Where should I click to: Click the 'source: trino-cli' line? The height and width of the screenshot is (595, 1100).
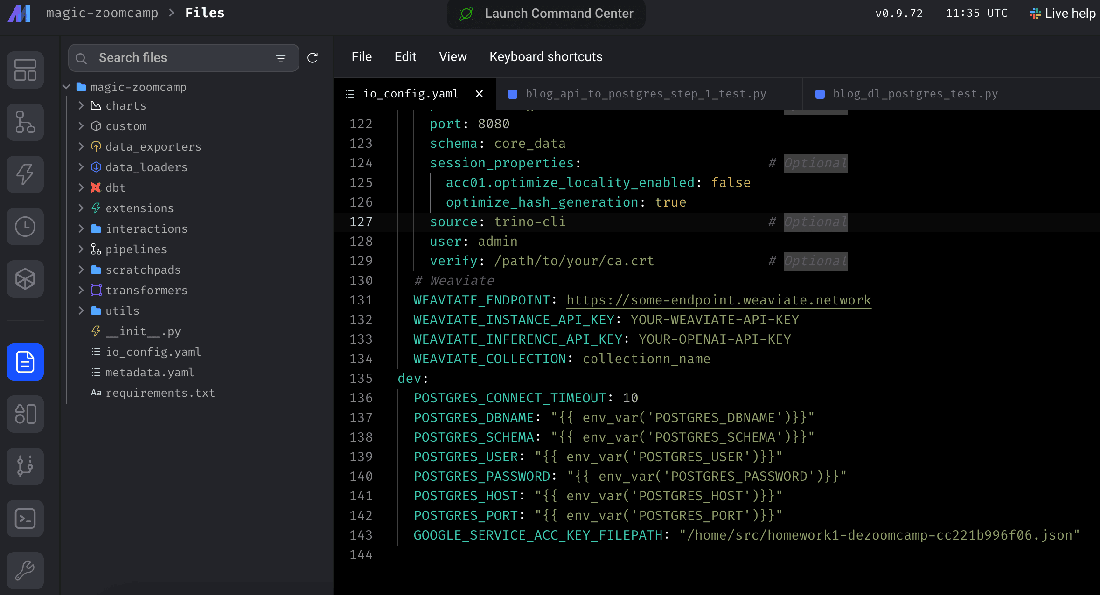pyautogui.click(x=498, y=222)
